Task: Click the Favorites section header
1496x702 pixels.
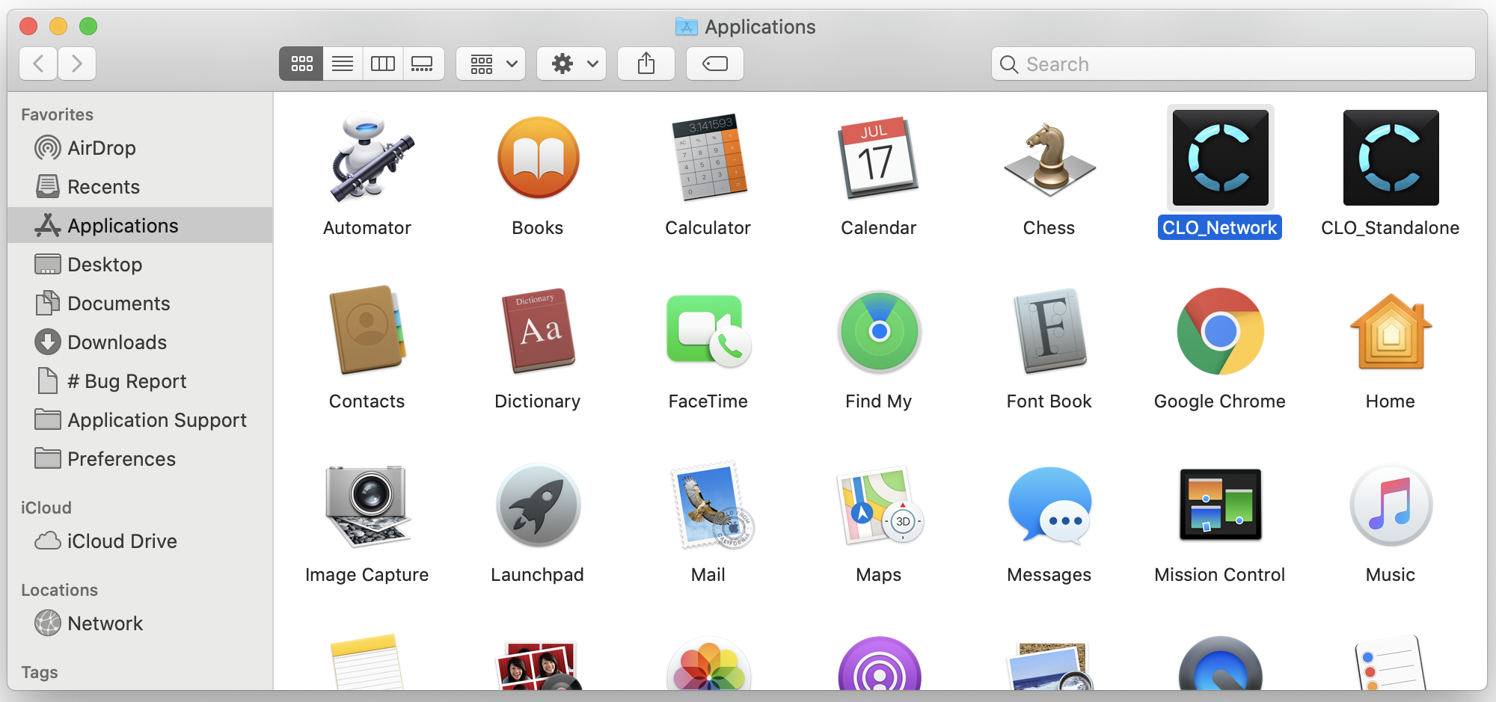Action: click(x=57, y=114)
